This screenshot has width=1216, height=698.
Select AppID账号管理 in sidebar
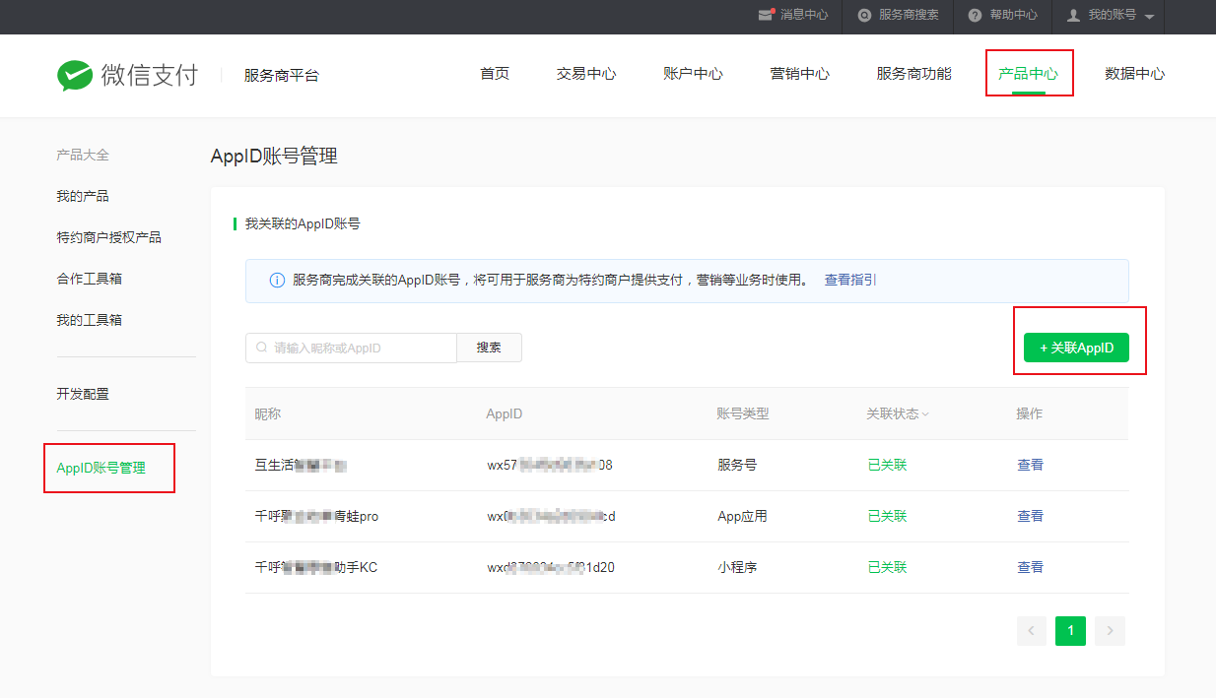coord(101,468)
